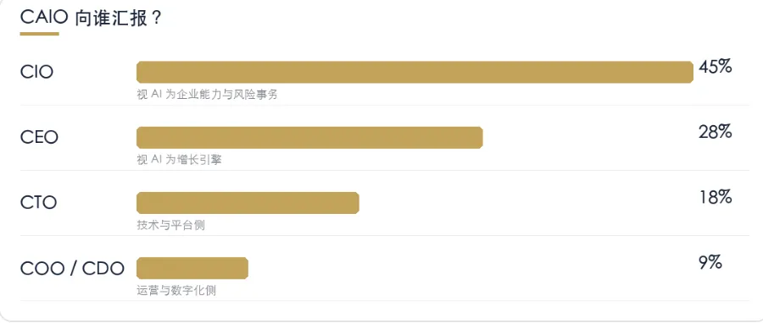Click the caption 视 AI 为增长引擎

tap(179, 160)
